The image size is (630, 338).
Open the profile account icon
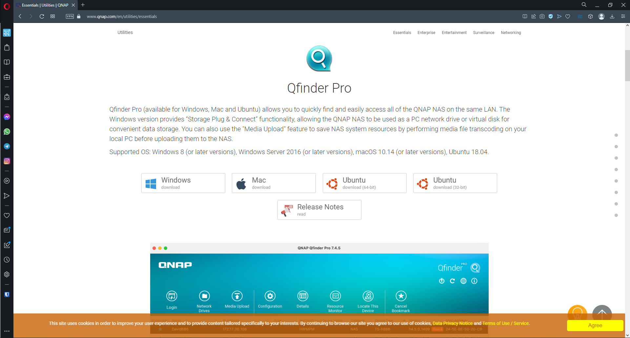[x=601, y=16]
